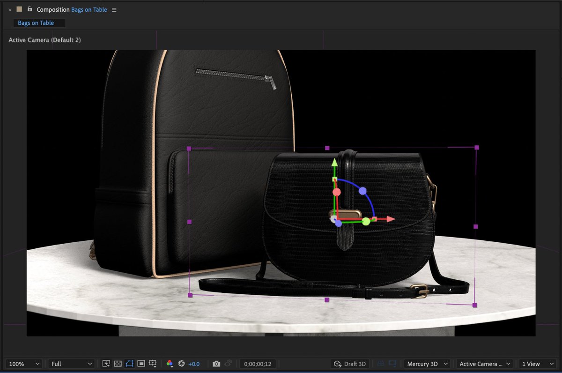Click right-middle purple bounding box handle
562x373 pixels.
click(x=476, y=226)
